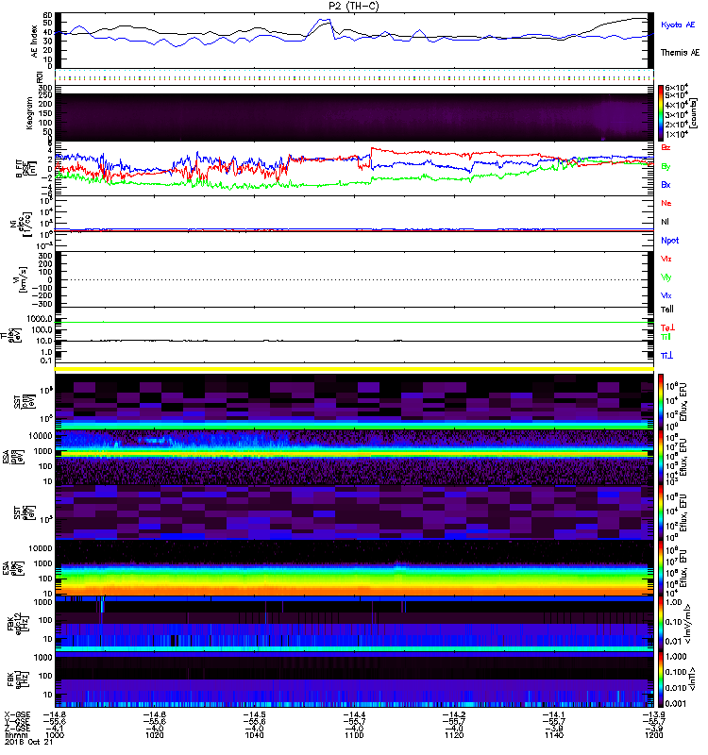
Task: Click the SST electrons Eflux color bar
Action: pos(661,512)
